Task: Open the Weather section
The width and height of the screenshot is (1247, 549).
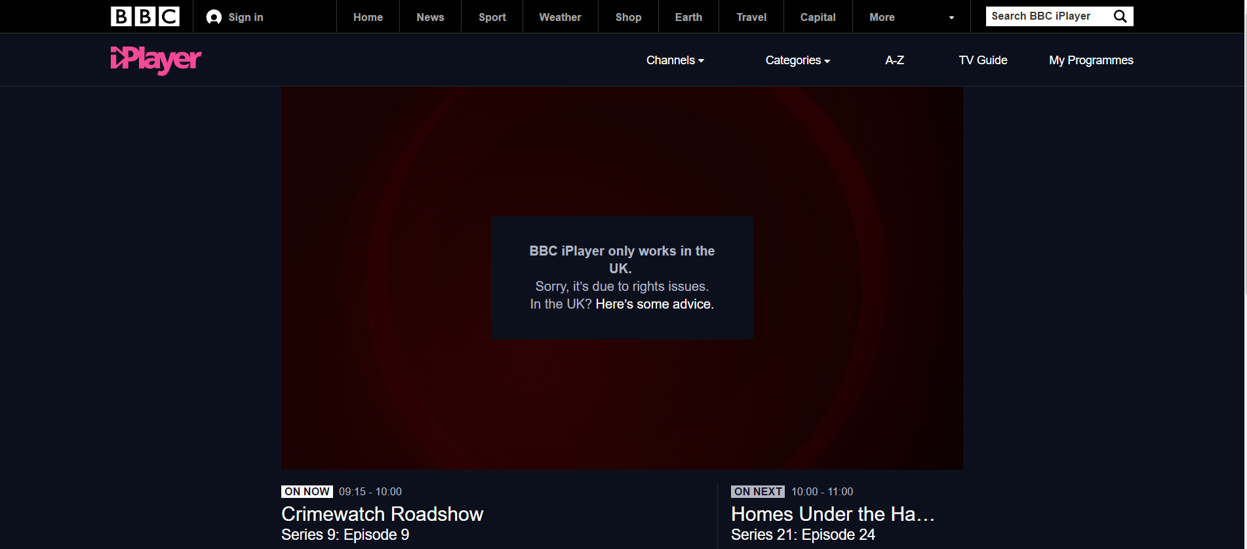Action: point(560,17)
